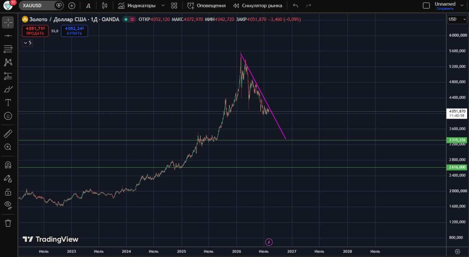The image size is (469, 257).
Task: Click the ПРОДАТЬ sell button
Action: (35, 31)
